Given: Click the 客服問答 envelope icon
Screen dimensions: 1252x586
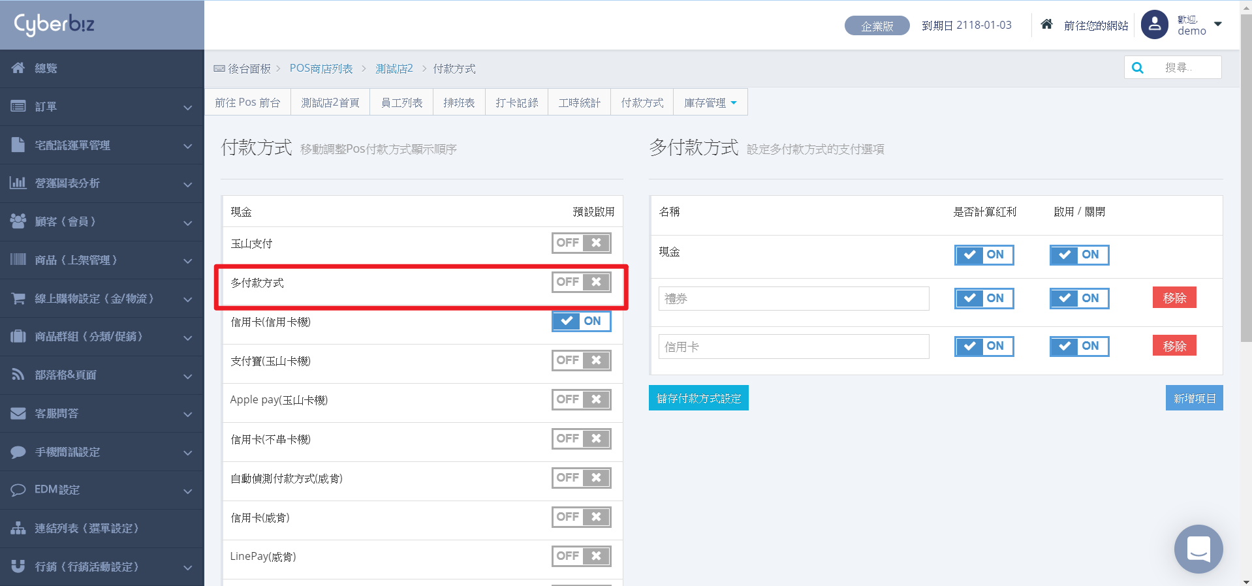Looking at the screenshot, I should [x=18, y=413].
